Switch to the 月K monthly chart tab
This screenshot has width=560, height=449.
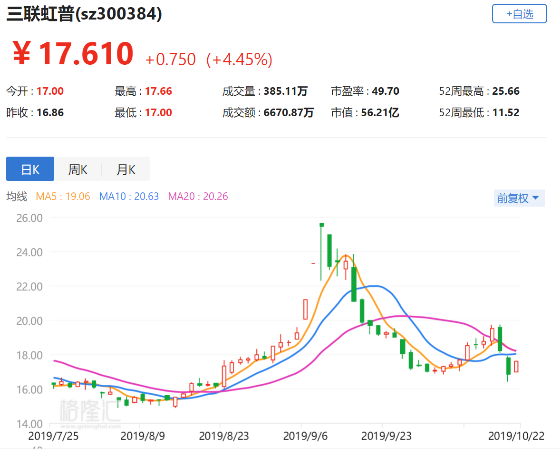(126, 169)
